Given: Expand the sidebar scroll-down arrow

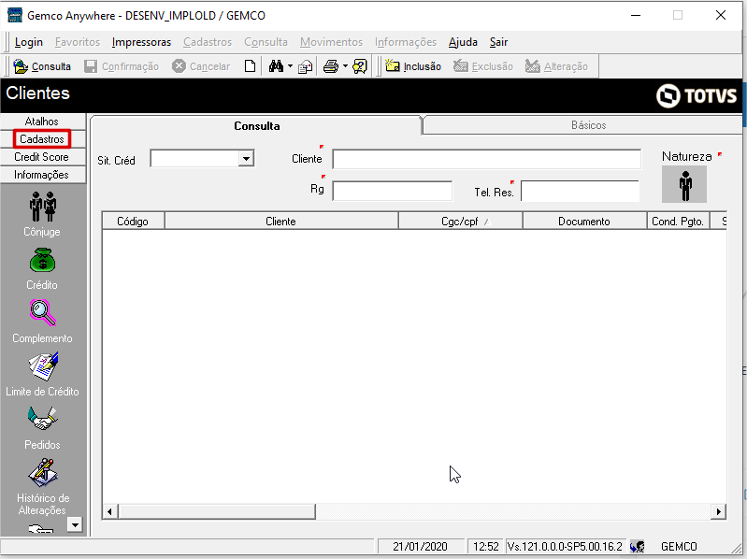Looking at the screenshot, I should [x=75, y=524].
